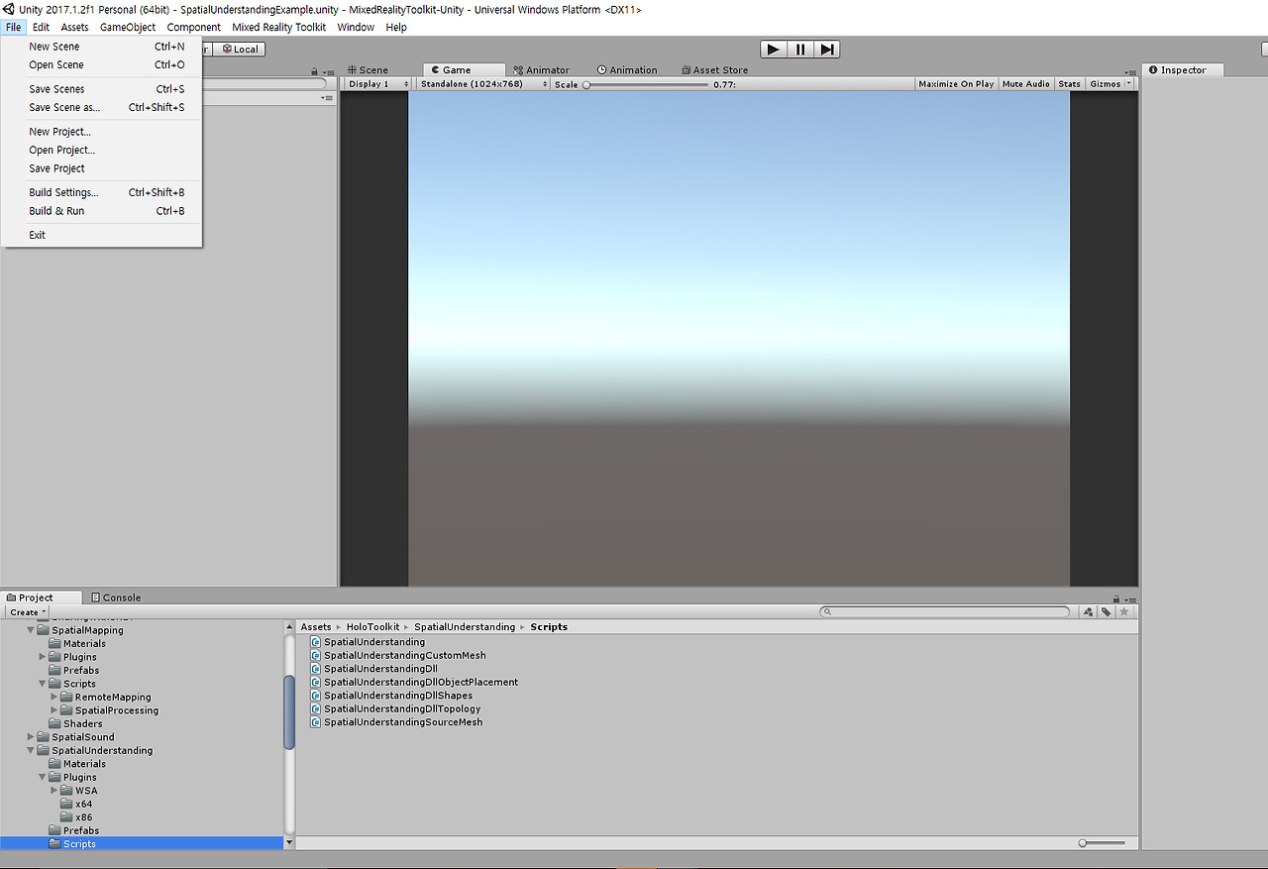This screenshot has height=869, width=1268.
Task: Select the SpatialMapping folder
Action: click(80, 630)
